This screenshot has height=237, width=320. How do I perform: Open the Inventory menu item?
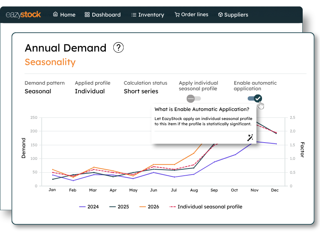pyautogui.click(x=148, y=15)
